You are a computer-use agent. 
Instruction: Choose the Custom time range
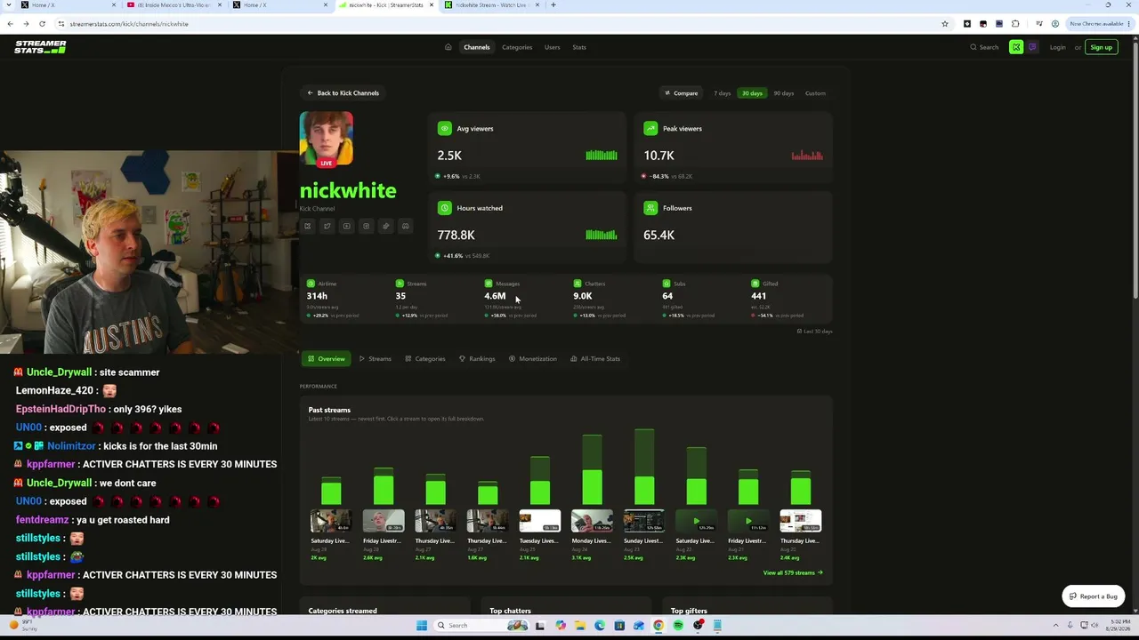click(x=815, y=93)
